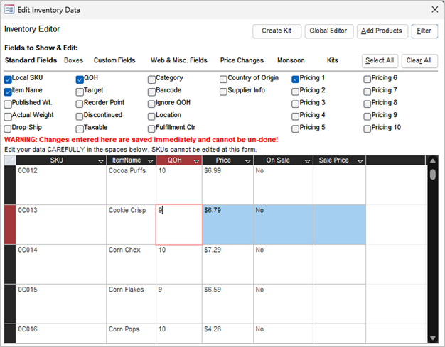Image resolution: width=445 pixels, height=347 pixels.
Task: Click the grid scrollbar down arrow
Action: point(433,338)
